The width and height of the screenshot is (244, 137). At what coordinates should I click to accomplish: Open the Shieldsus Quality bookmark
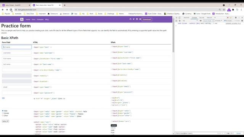(x=172, y=14)
